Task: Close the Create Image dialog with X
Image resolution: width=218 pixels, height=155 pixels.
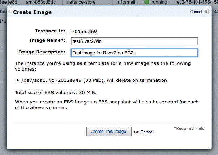Action: click(206, 12)
